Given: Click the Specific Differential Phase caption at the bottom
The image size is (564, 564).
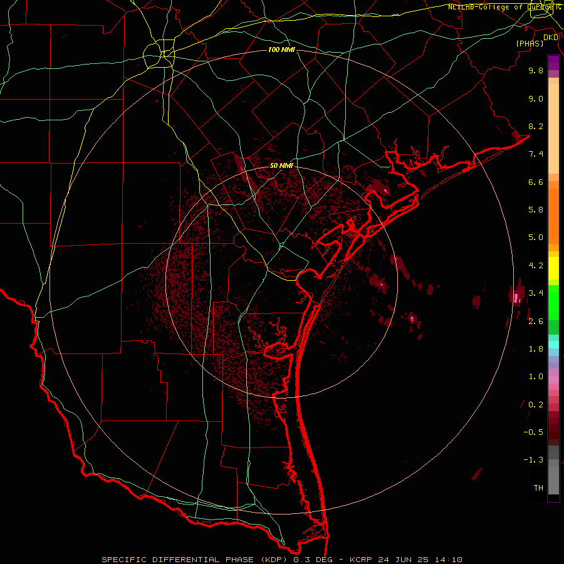Looking at the screenshot, I should [281, 560].
